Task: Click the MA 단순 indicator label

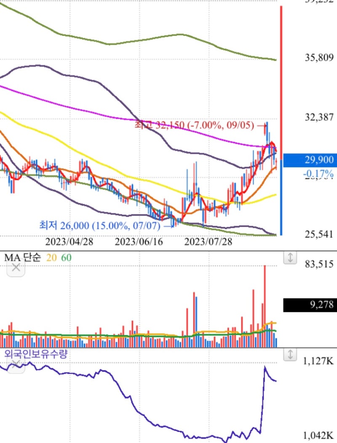Action: 23,257
